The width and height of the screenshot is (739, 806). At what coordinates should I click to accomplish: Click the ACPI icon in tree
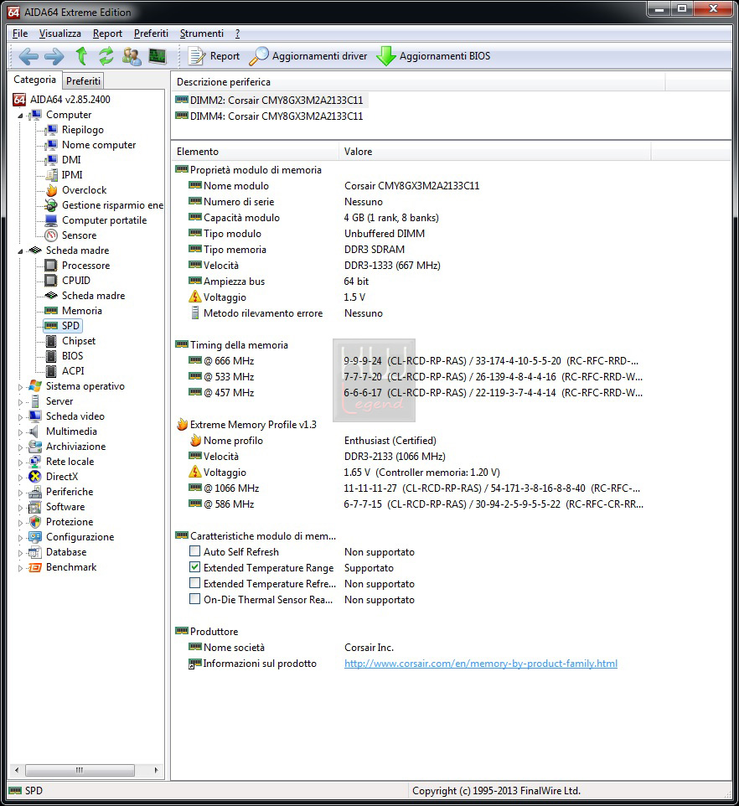point(51,371)
